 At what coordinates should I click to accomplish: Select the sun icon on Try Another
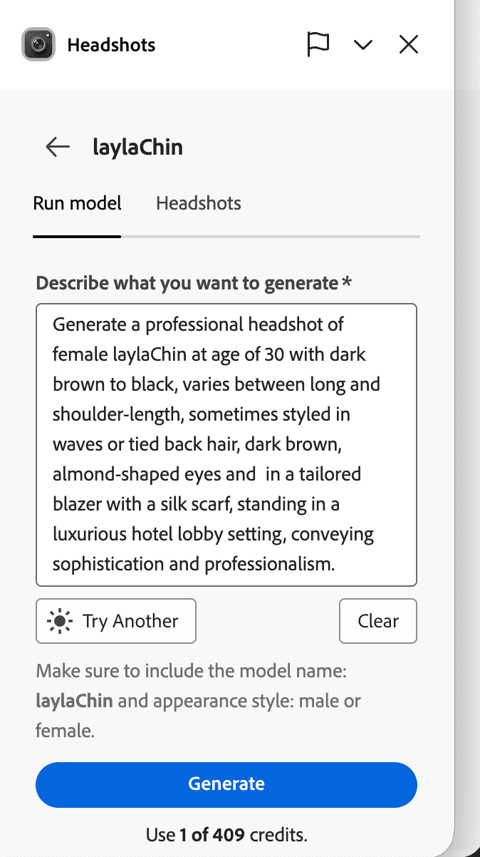click(x=61, y=620)
